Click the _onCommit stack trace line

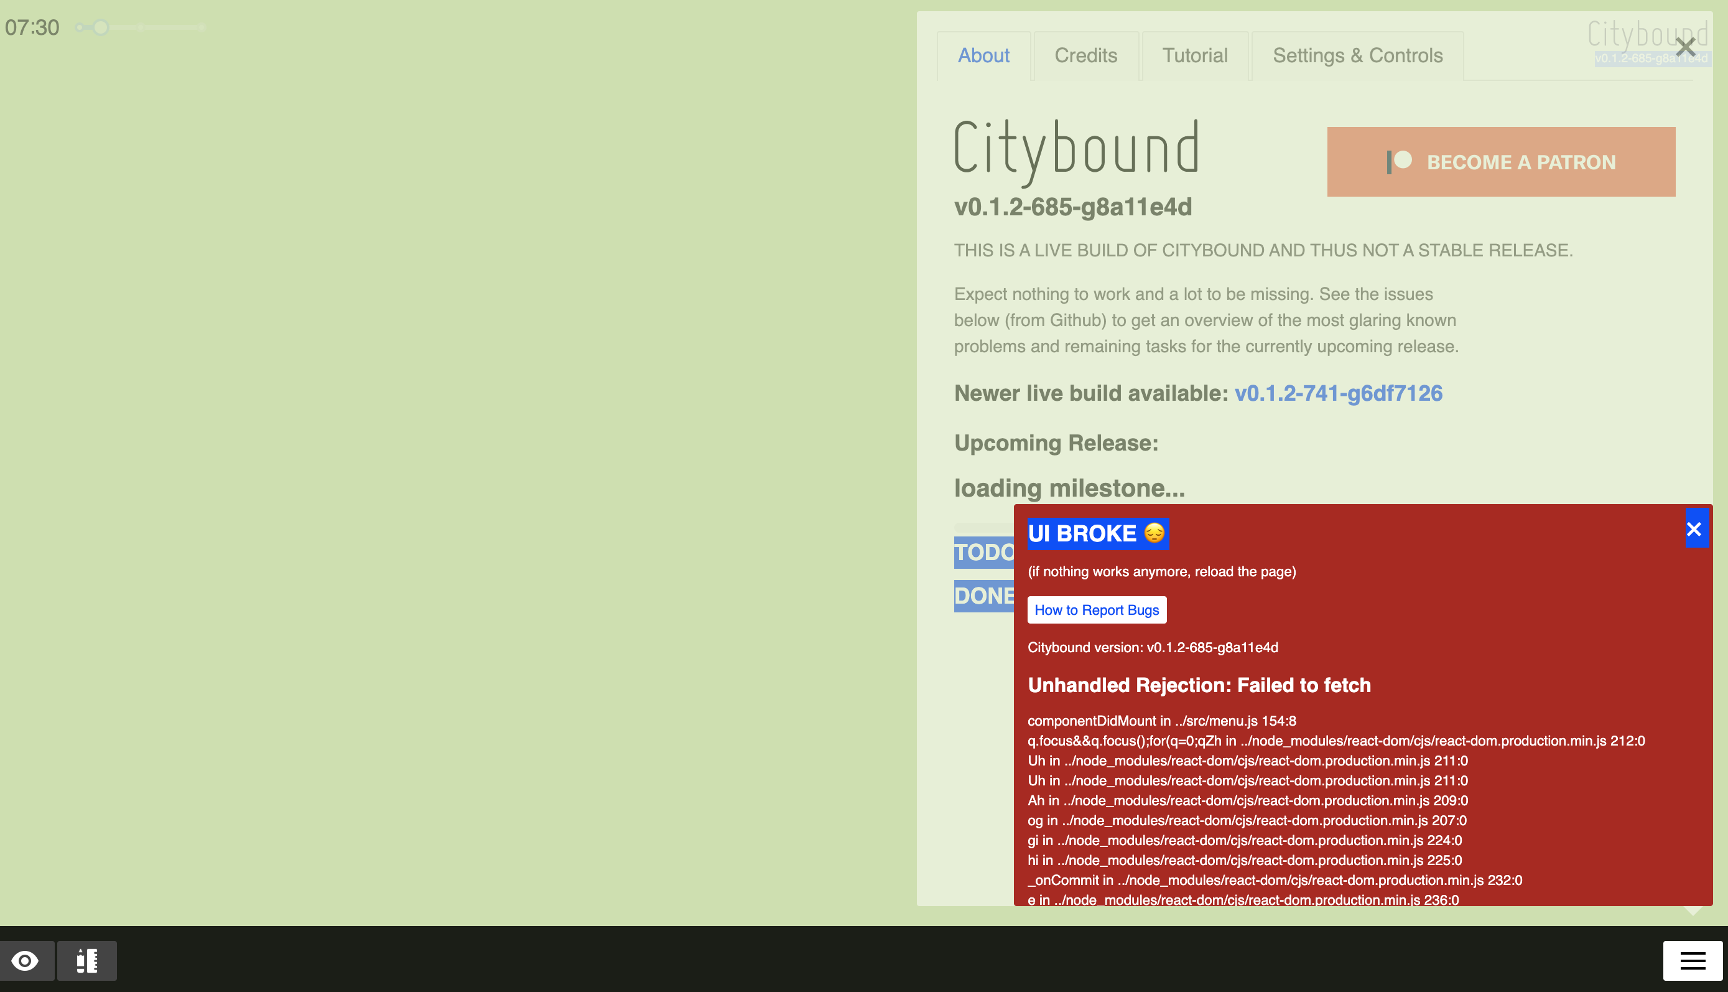pyautogui.click(x=1275, y=880)
